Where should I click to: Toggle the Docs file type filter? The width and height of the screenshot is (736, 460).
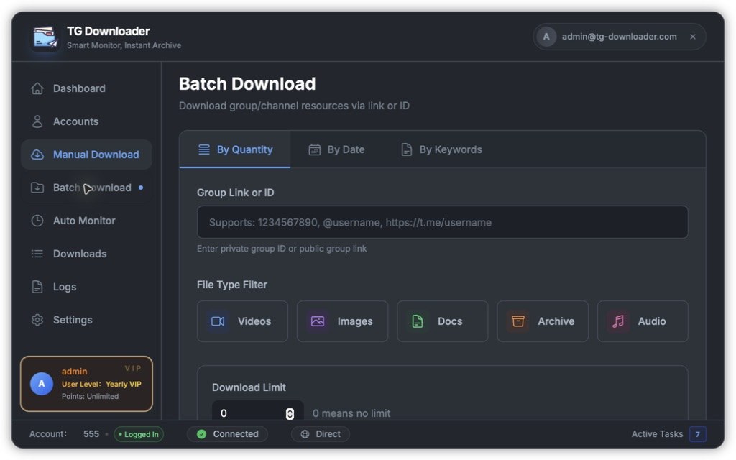[x=442, y=321]
